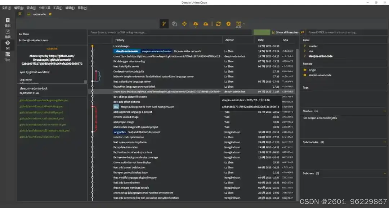The image size is (389, 208).
Task: Click the merge toolbar icon
Action: 184,24
